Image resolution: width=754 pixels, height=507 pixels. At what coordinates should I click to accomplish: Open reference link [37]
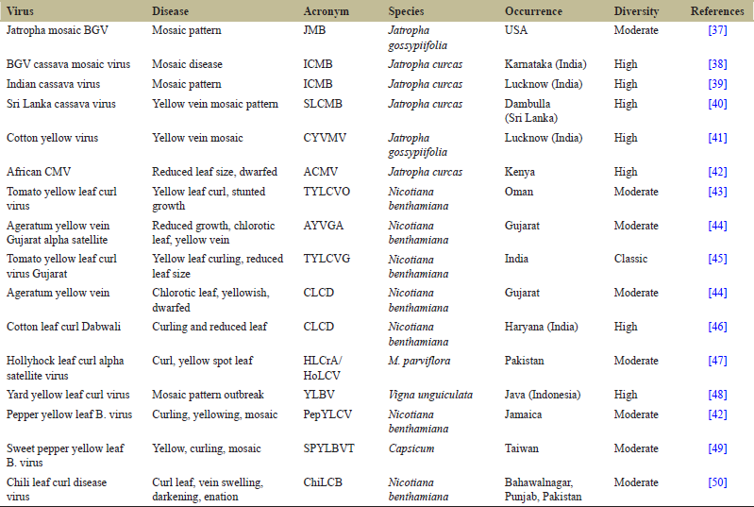(x=717, y=30)
